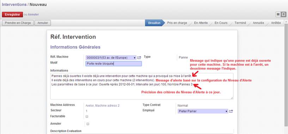Switch to list view icon
This screenshot has width=288, height=134.
coord(278,14)
